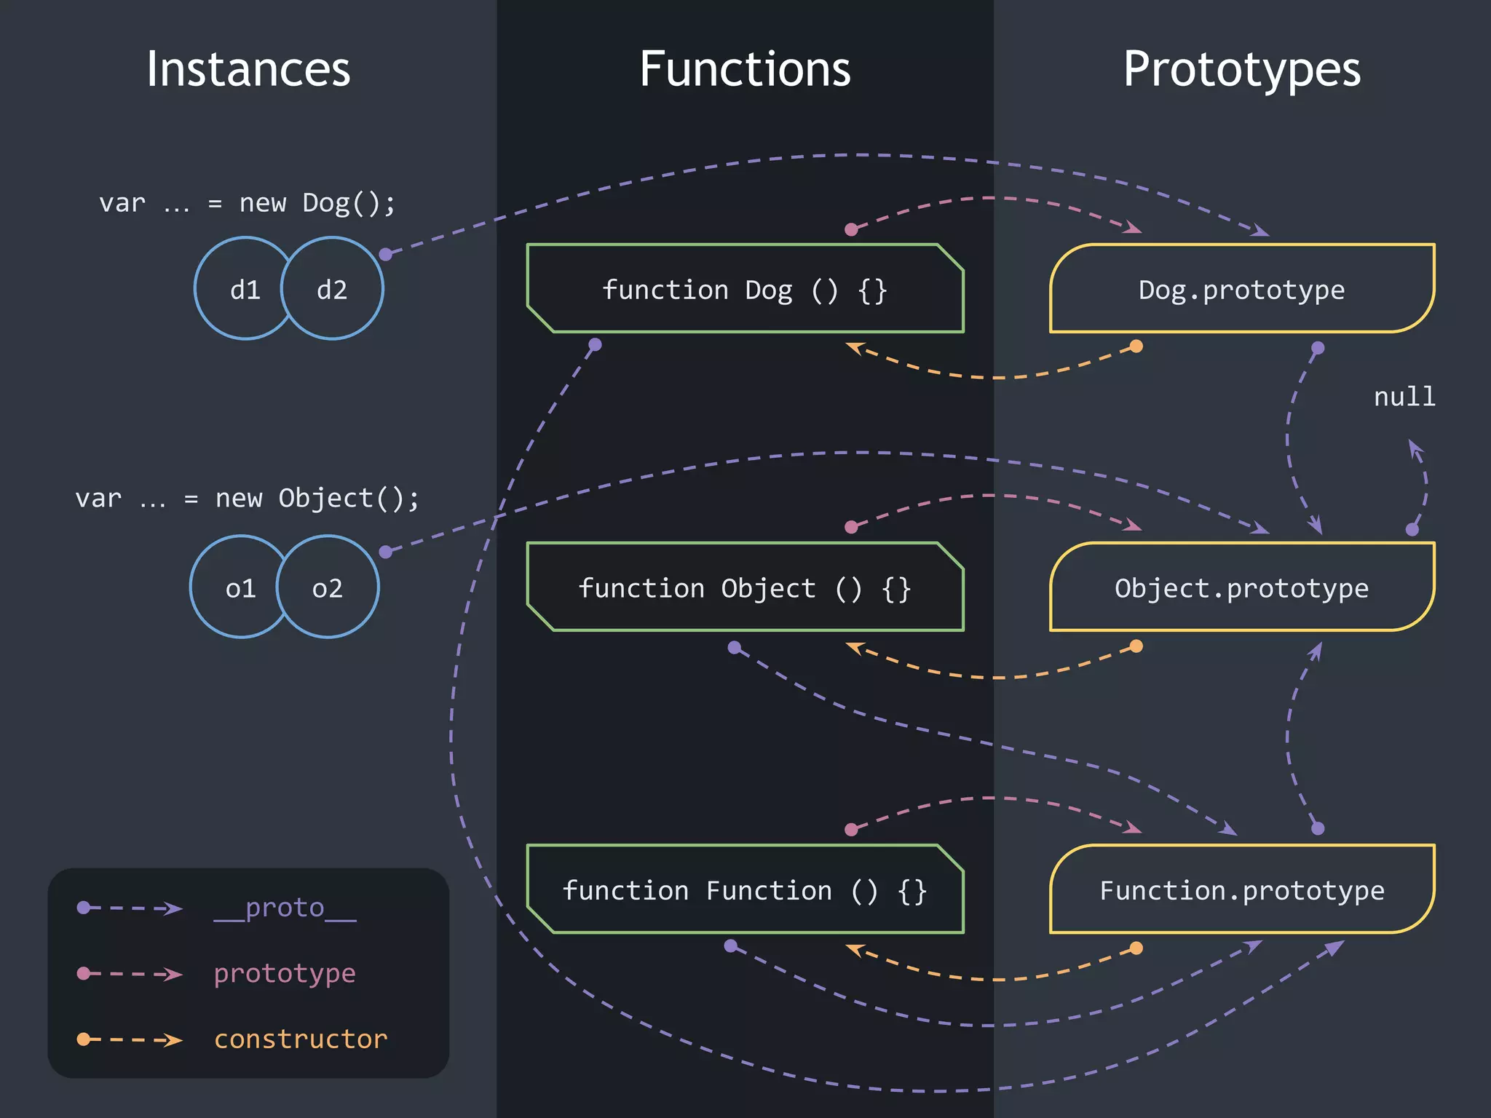Click the Function.prototype box

click(1242, 889)
